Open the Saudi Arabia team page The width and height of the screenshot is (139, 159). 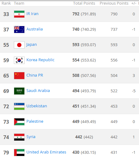(x=38, y=91)
